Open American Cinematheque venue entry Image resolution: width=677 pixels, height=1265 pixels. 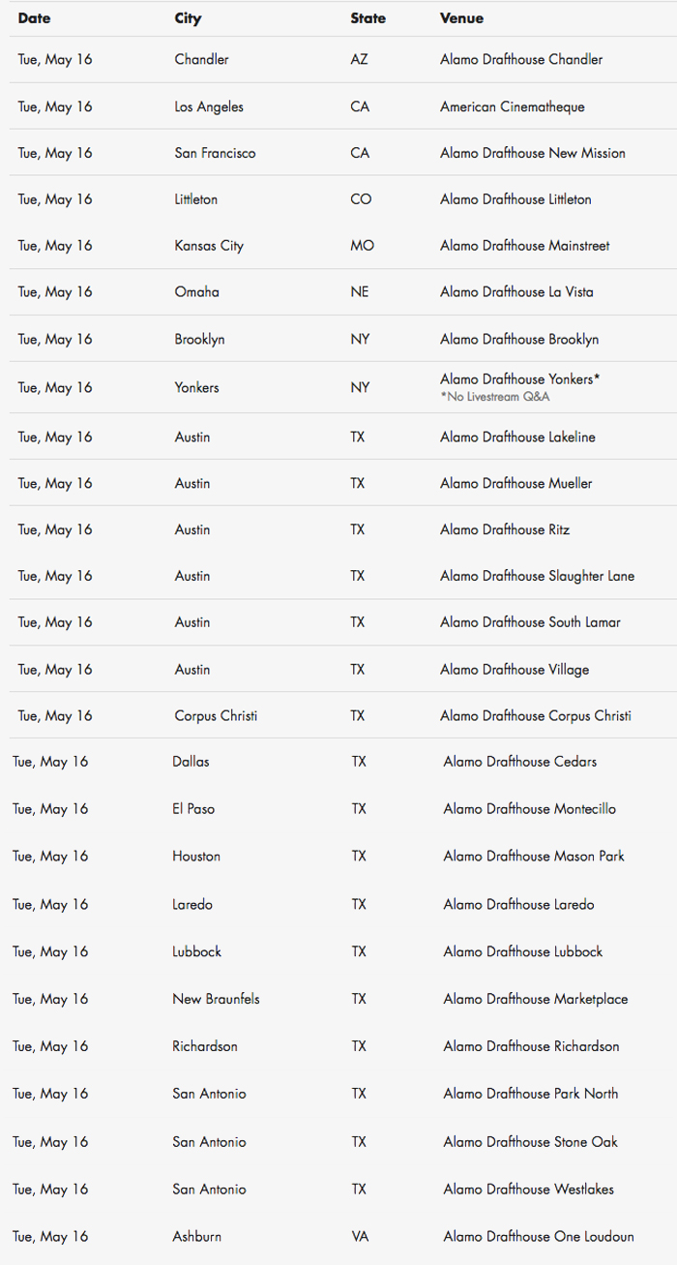(513, 107)
